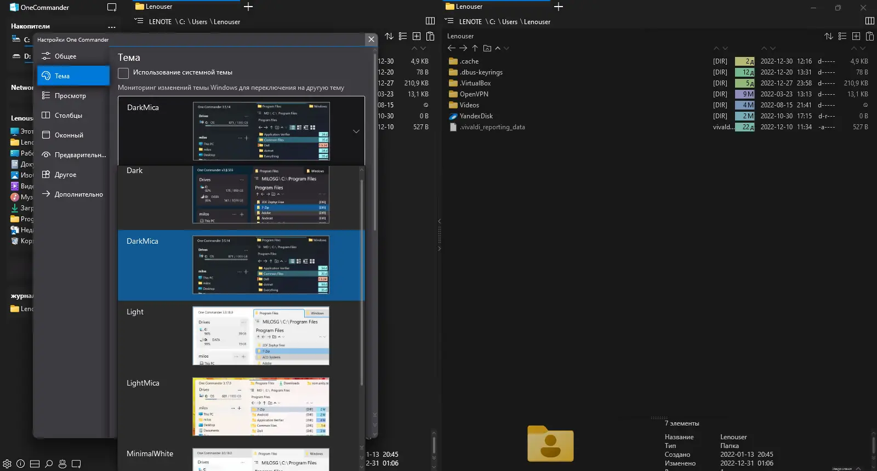Image resolution: width=877 pixels, height=471 pixels.
Task: Collapse the DarkMica theme dropdown chevron
Action: (356, 131)
